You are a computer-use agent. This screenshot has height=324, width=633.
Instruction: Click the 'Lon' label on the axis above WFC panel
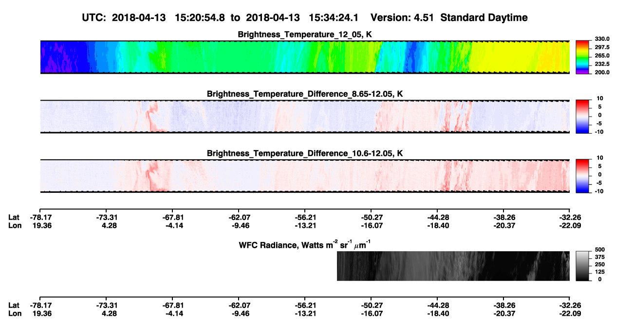tap(15, 225)
